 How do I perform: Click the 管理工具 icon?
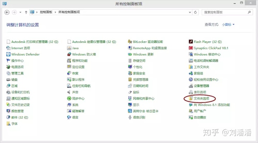8,73
